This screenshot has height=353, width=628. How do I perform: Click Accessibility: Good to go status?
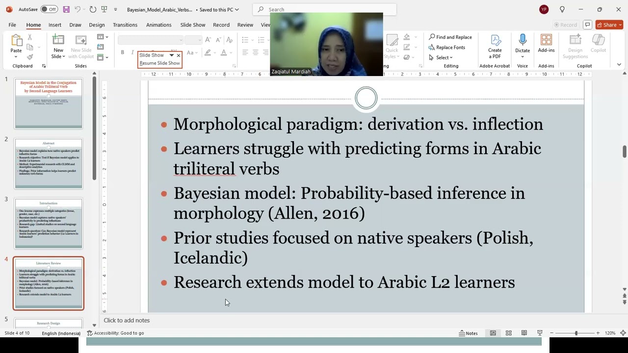(x=115, y=333)
